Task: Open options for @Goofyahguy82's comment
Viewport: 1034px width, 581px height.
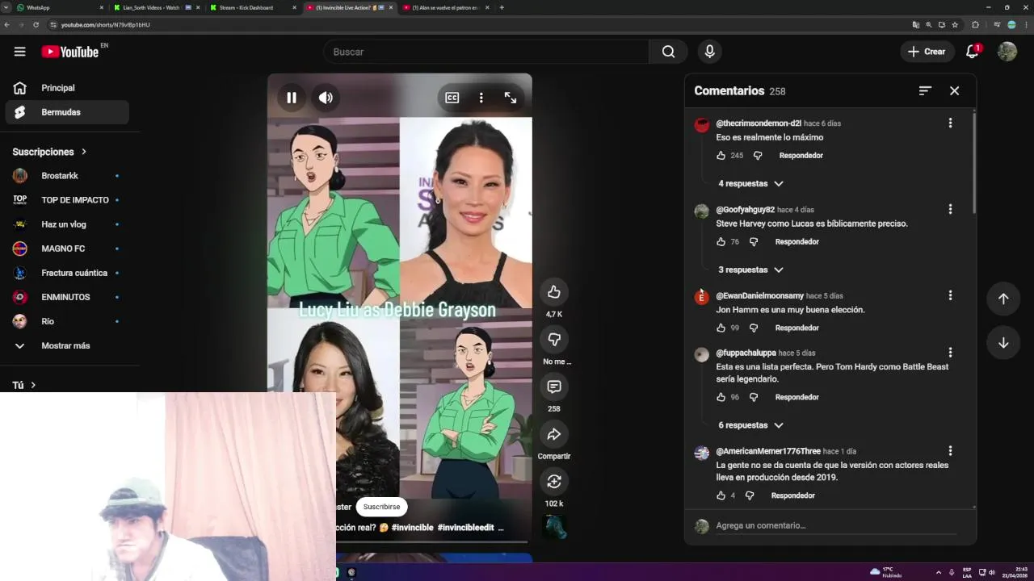Action: click(950, 210)
